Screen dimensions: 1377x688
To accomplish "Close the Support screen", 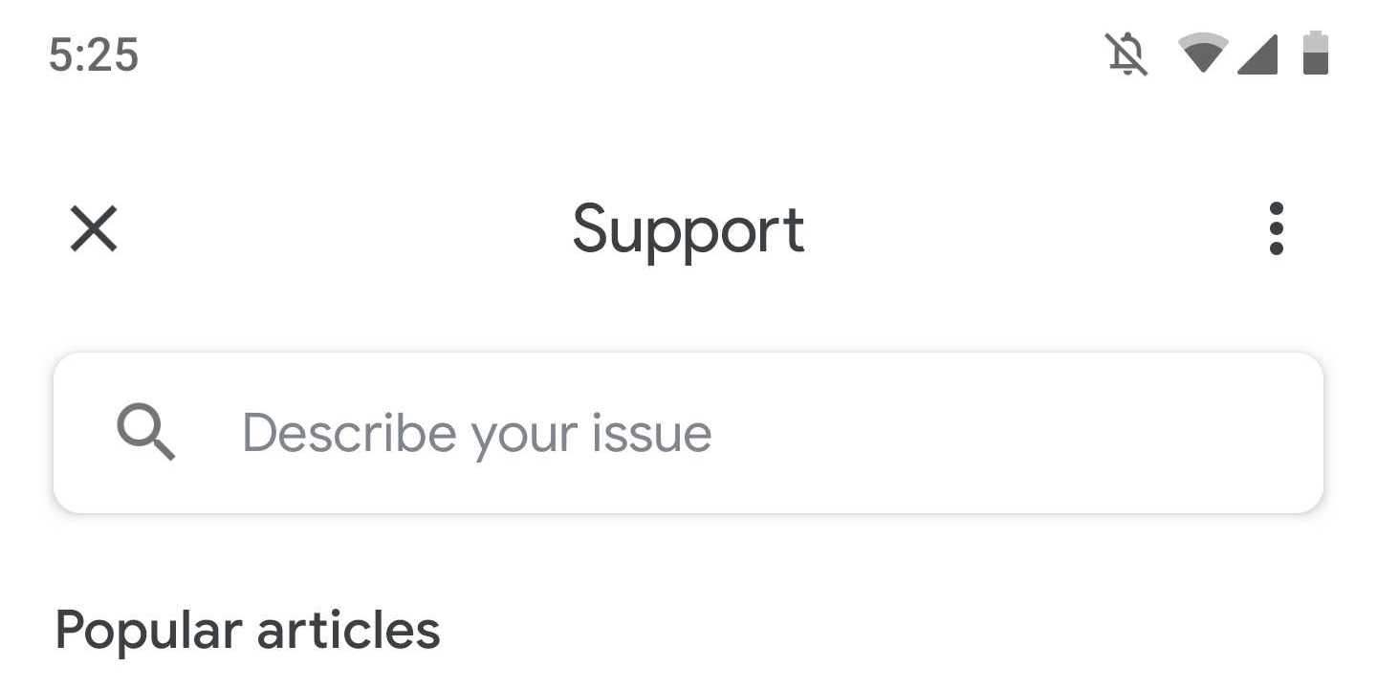I will tap(94, 229).
